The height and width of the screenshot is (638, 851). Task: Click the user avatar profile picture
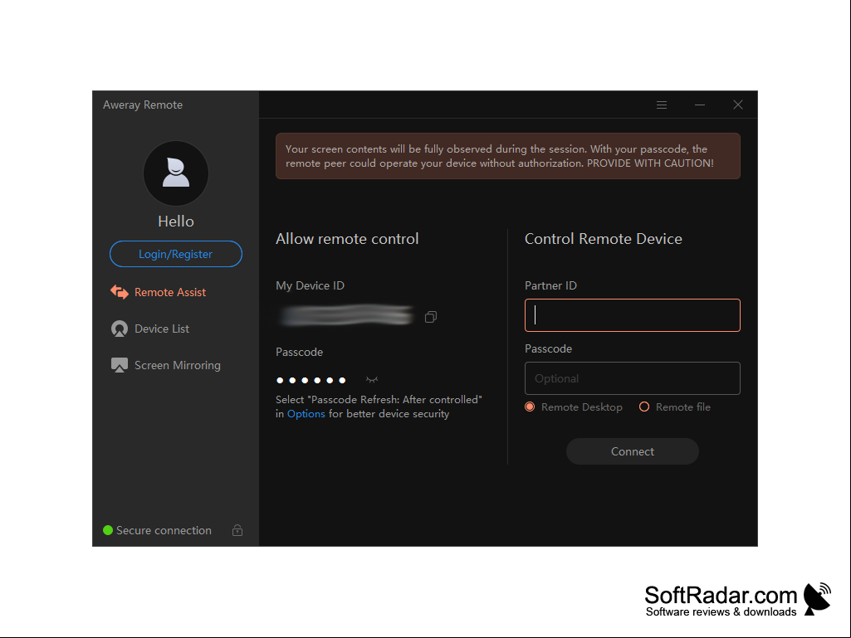click(176, 173)
